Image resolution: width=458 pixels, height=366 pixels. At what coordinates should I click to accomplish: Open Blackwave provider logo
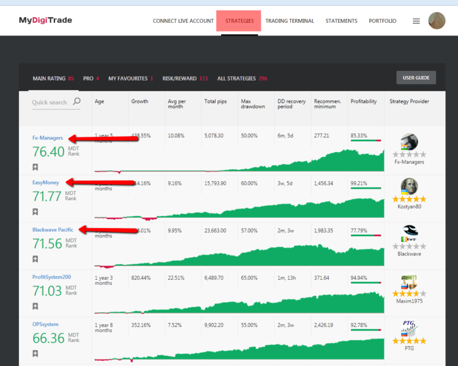pyautogui.click(x=409, y=233)
